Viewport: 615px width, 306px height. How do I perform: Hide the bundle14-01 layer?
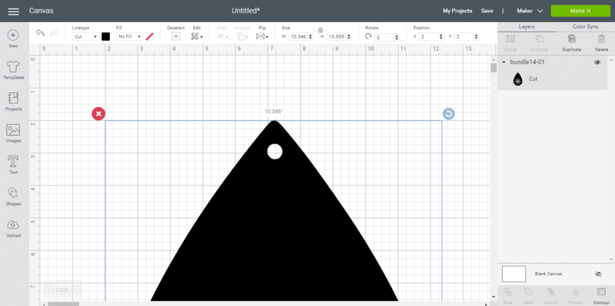point(597,62)
